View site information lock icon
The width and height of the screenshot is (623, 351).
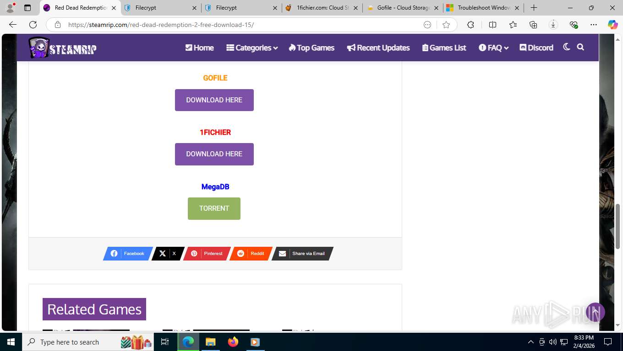pos(57,25)
